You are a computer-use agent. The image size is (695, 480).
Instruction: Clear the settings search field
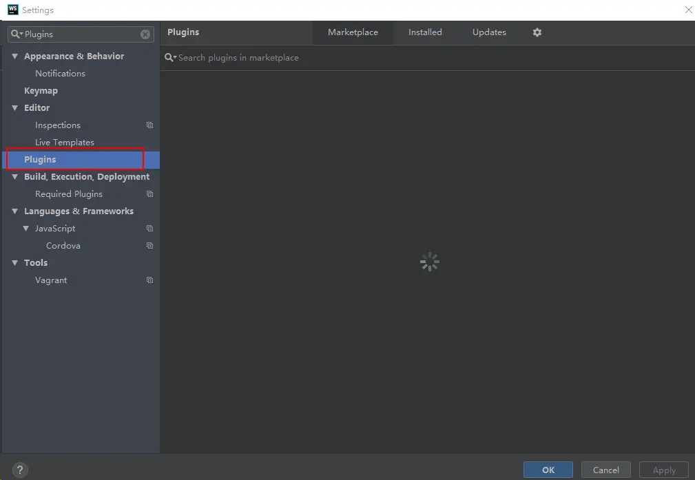point(145,34)
